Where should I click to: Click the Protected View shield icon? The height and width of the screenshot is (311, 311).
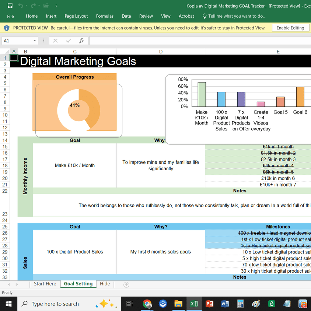pos(7,28)
